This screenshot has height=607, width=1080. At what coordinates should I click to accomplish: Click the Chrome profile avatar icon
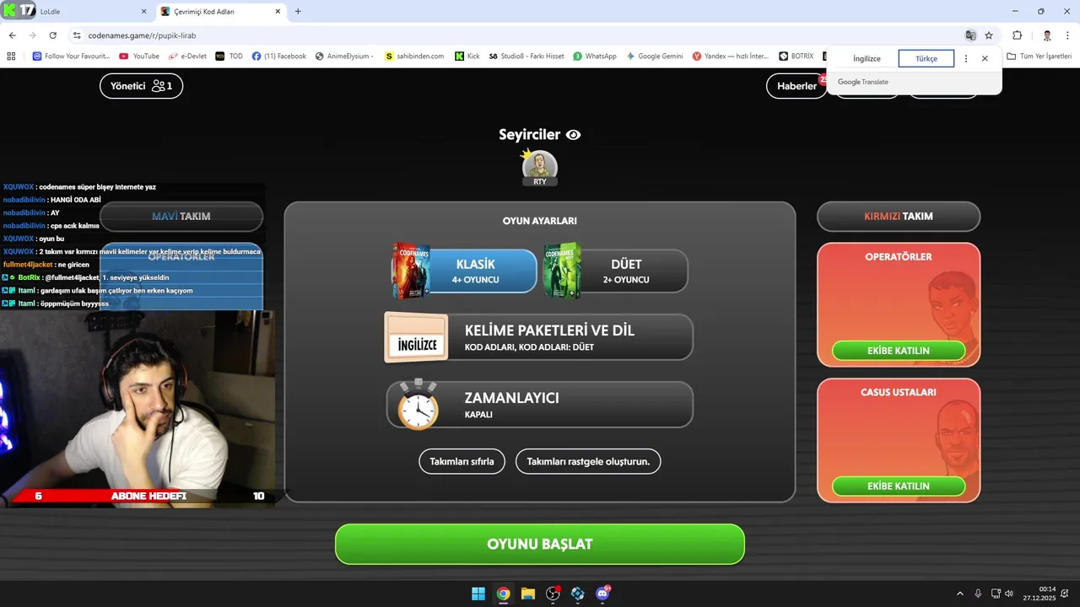click(x=1047, y=35)
